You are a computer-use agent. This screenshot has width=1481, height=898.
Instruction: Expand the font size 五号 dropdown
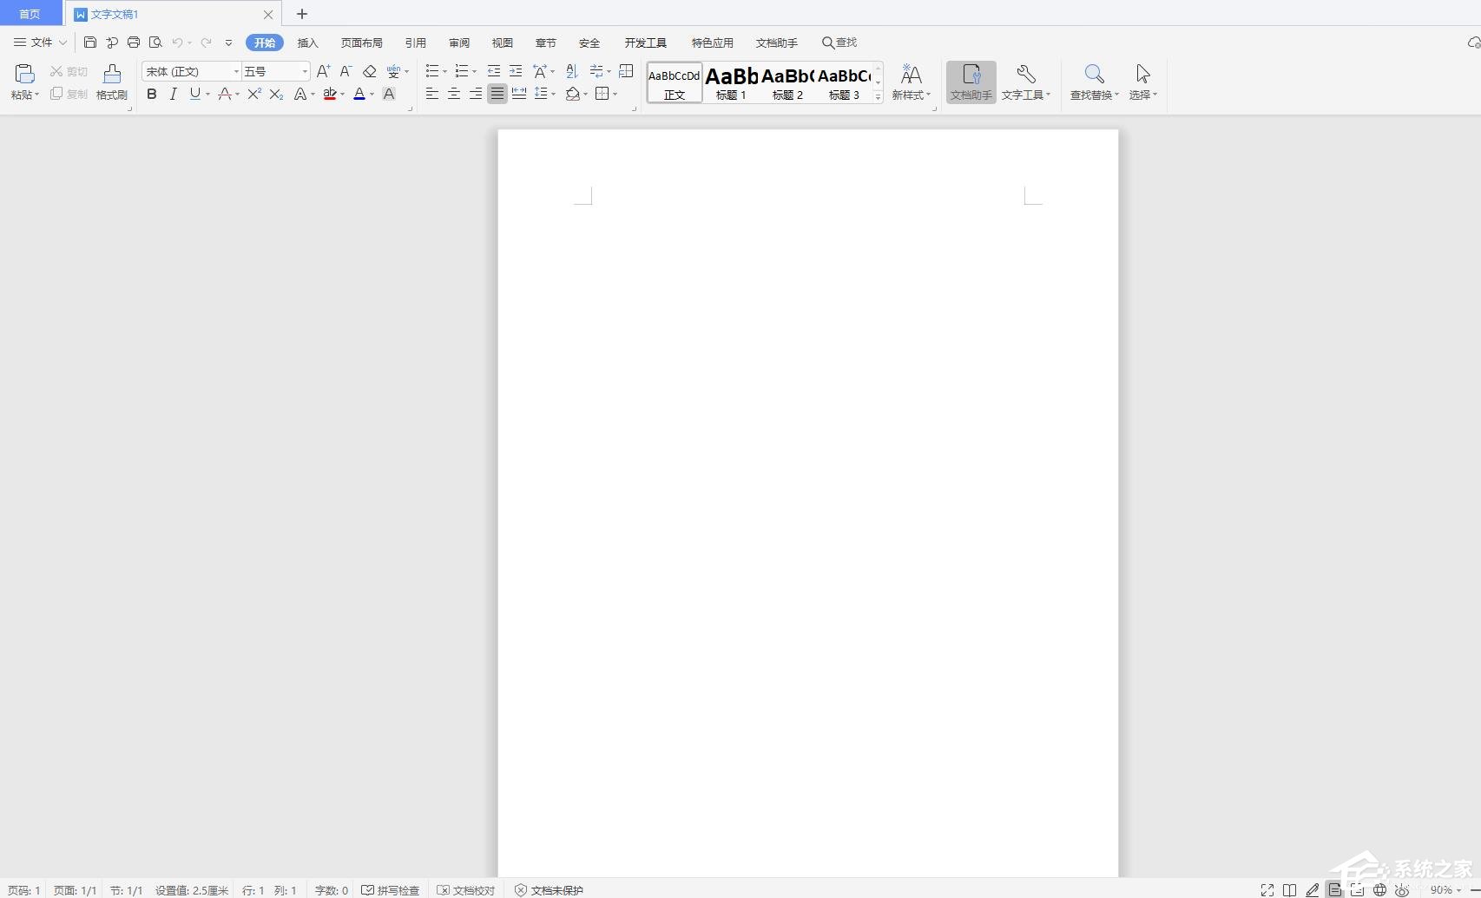[304, 71]
